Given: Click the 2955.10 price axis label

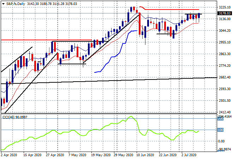Looking at the screenshot, I should pyautogui.click(x=225, y=42).
